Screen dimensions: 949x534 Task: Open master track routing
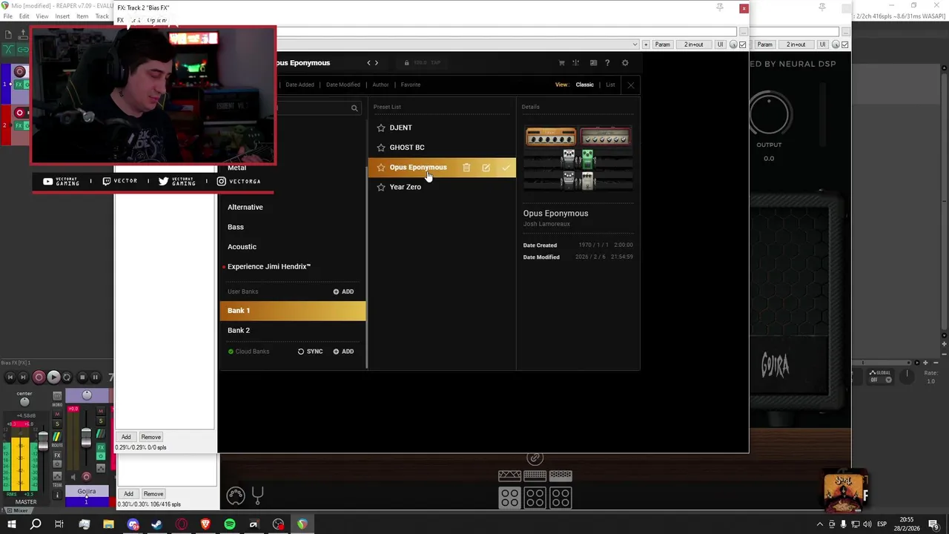[57, 437]
